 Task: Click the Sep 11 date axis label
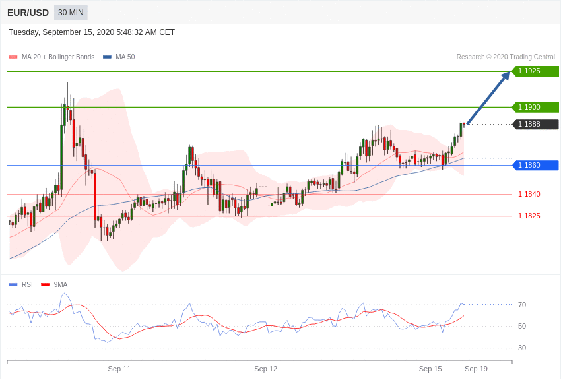point(119,369)
